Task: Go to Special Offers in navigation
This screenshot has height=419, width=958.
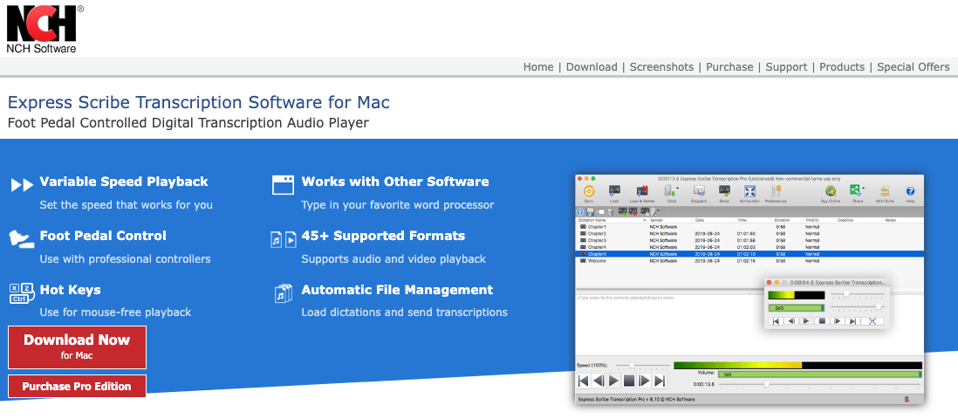Action: (913, 67)
